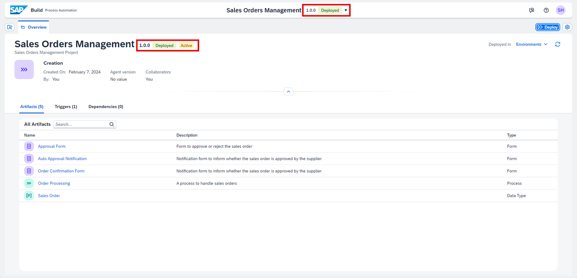Refresh deployment status with the refresh icon

pos(558,44)
